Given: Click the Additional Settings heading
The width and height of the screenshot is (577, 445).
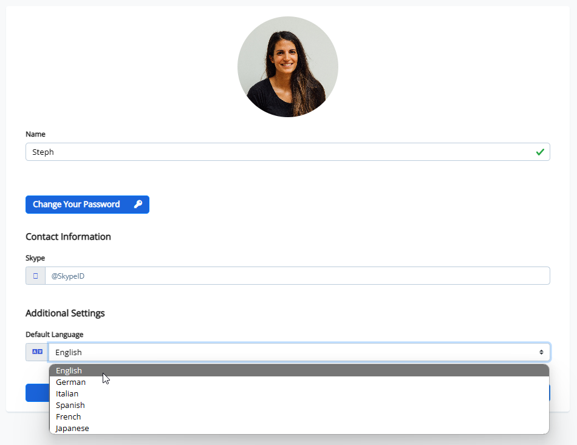Looking at the screenshot, I should coord(65,313).
